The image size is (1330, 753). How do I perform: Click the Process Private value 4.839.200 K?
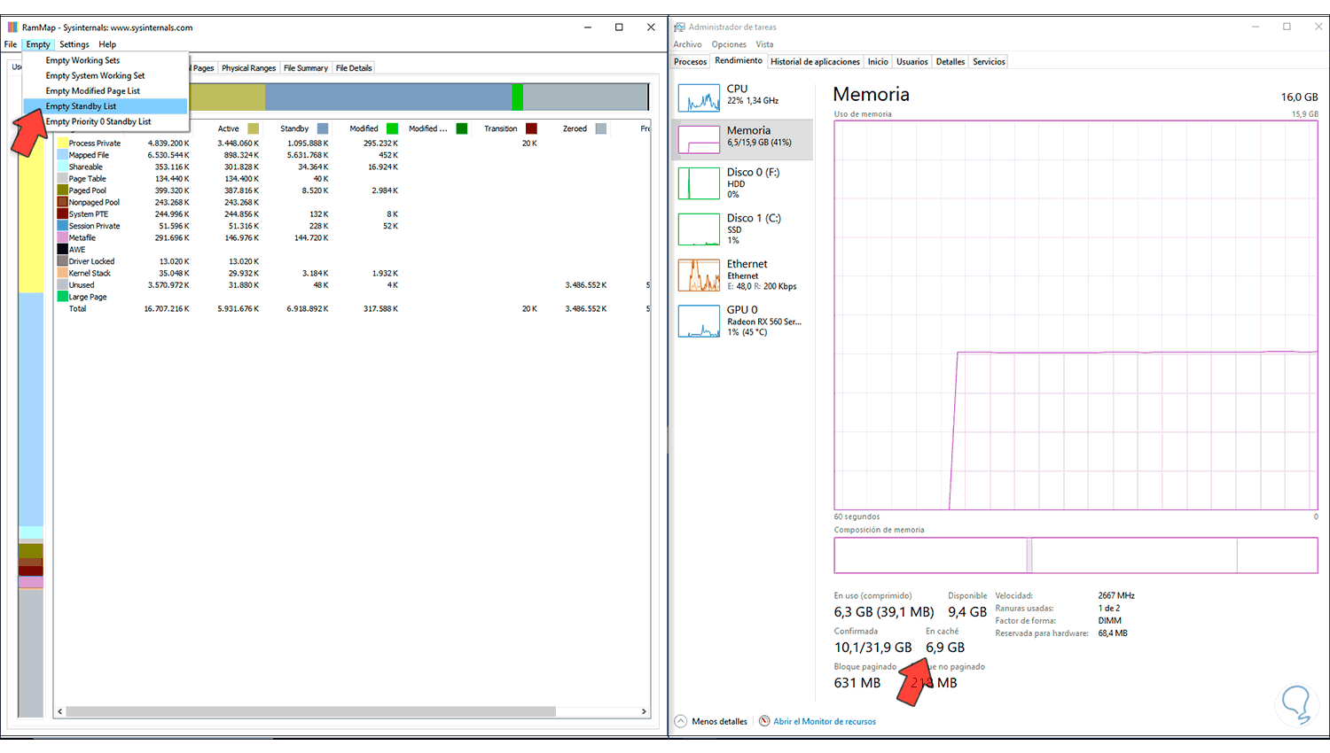coord(168,143)
